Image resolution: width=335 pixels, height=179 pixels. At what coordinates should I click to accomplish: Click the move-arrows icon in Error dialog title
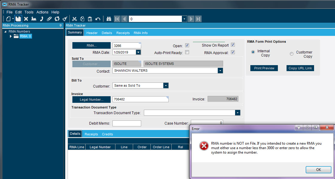click(x=307, y=127)
